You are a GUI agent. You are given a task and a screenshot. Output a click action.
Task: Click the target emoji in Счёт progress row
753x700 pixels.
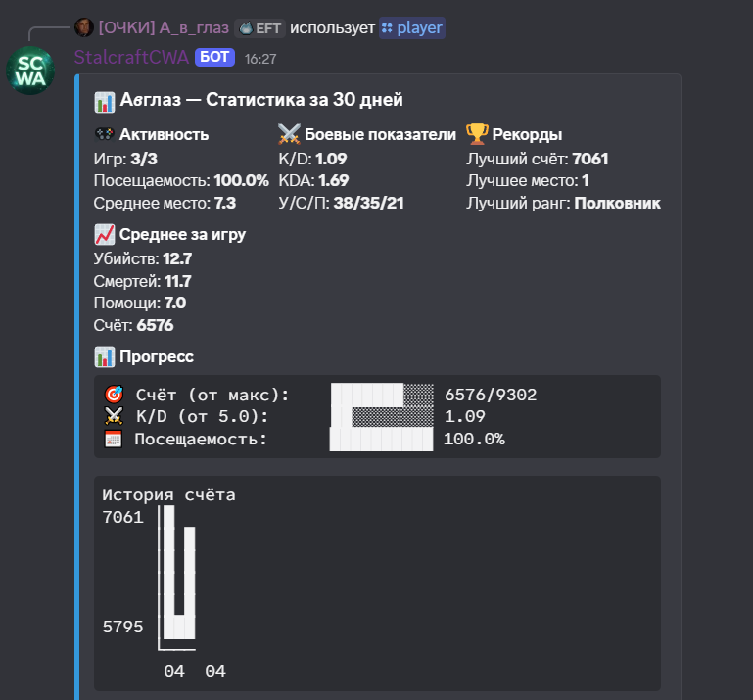click(113, 395)
